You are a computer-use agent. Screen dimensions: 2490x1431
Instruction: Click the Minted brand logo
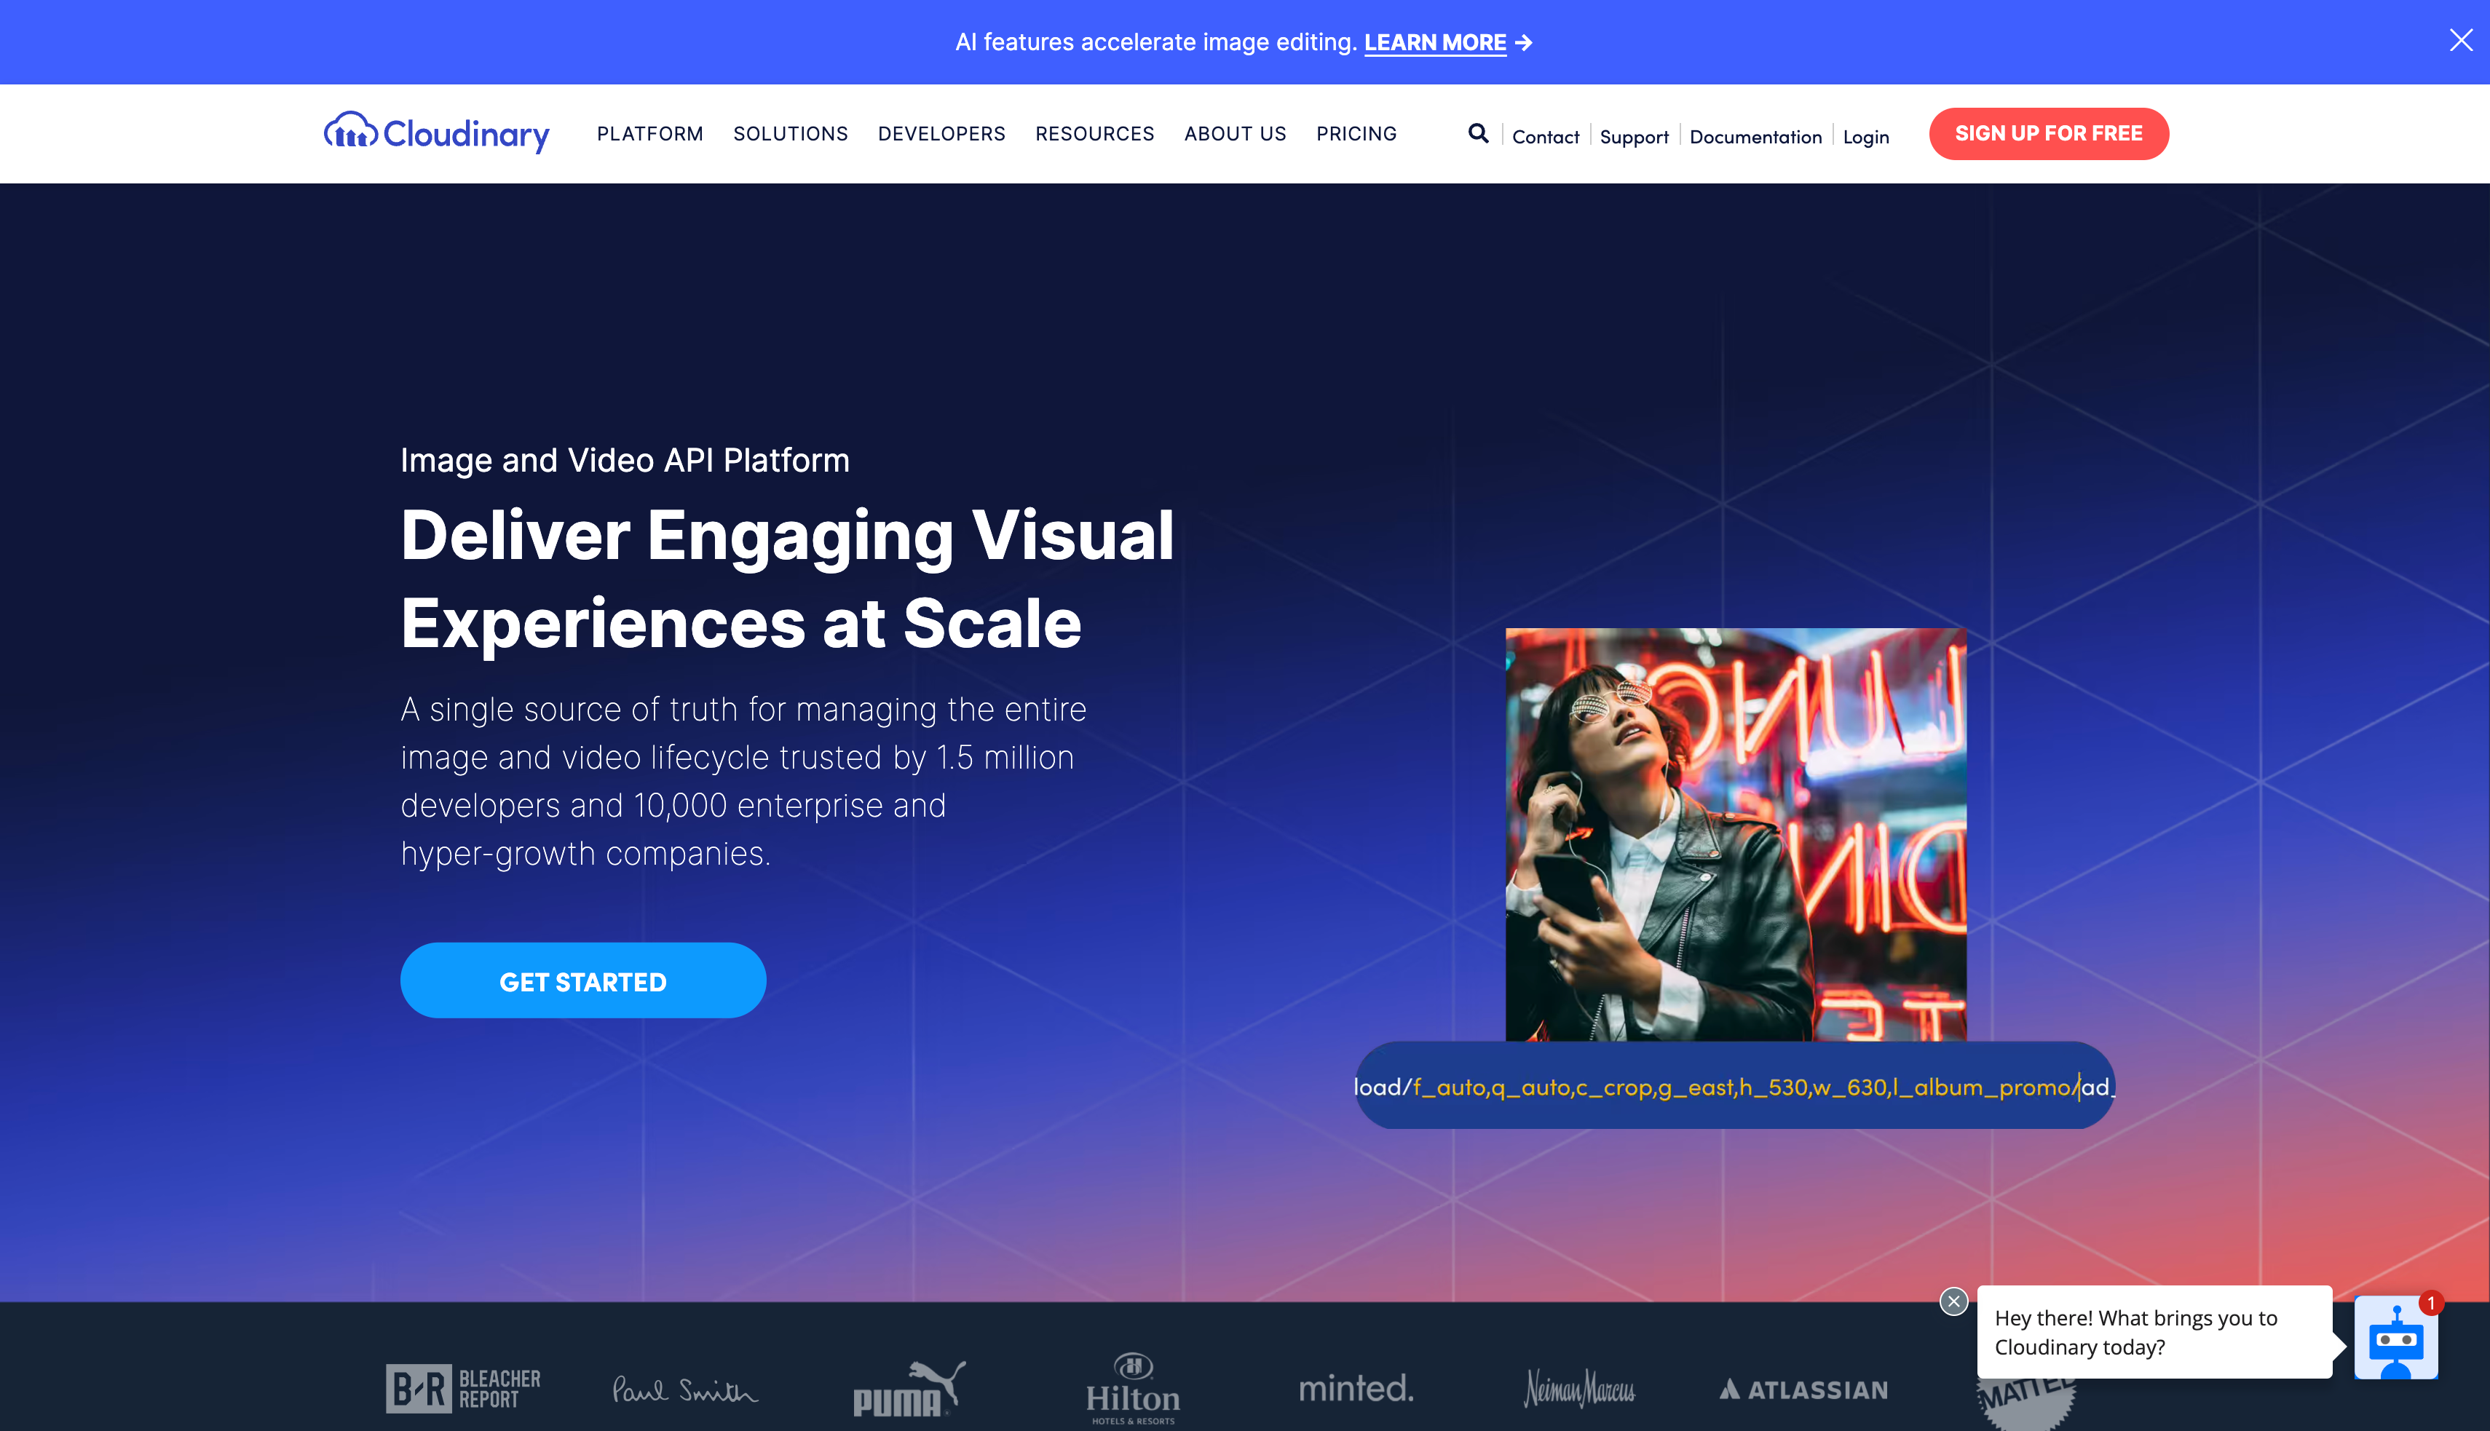[1356, 1389]
